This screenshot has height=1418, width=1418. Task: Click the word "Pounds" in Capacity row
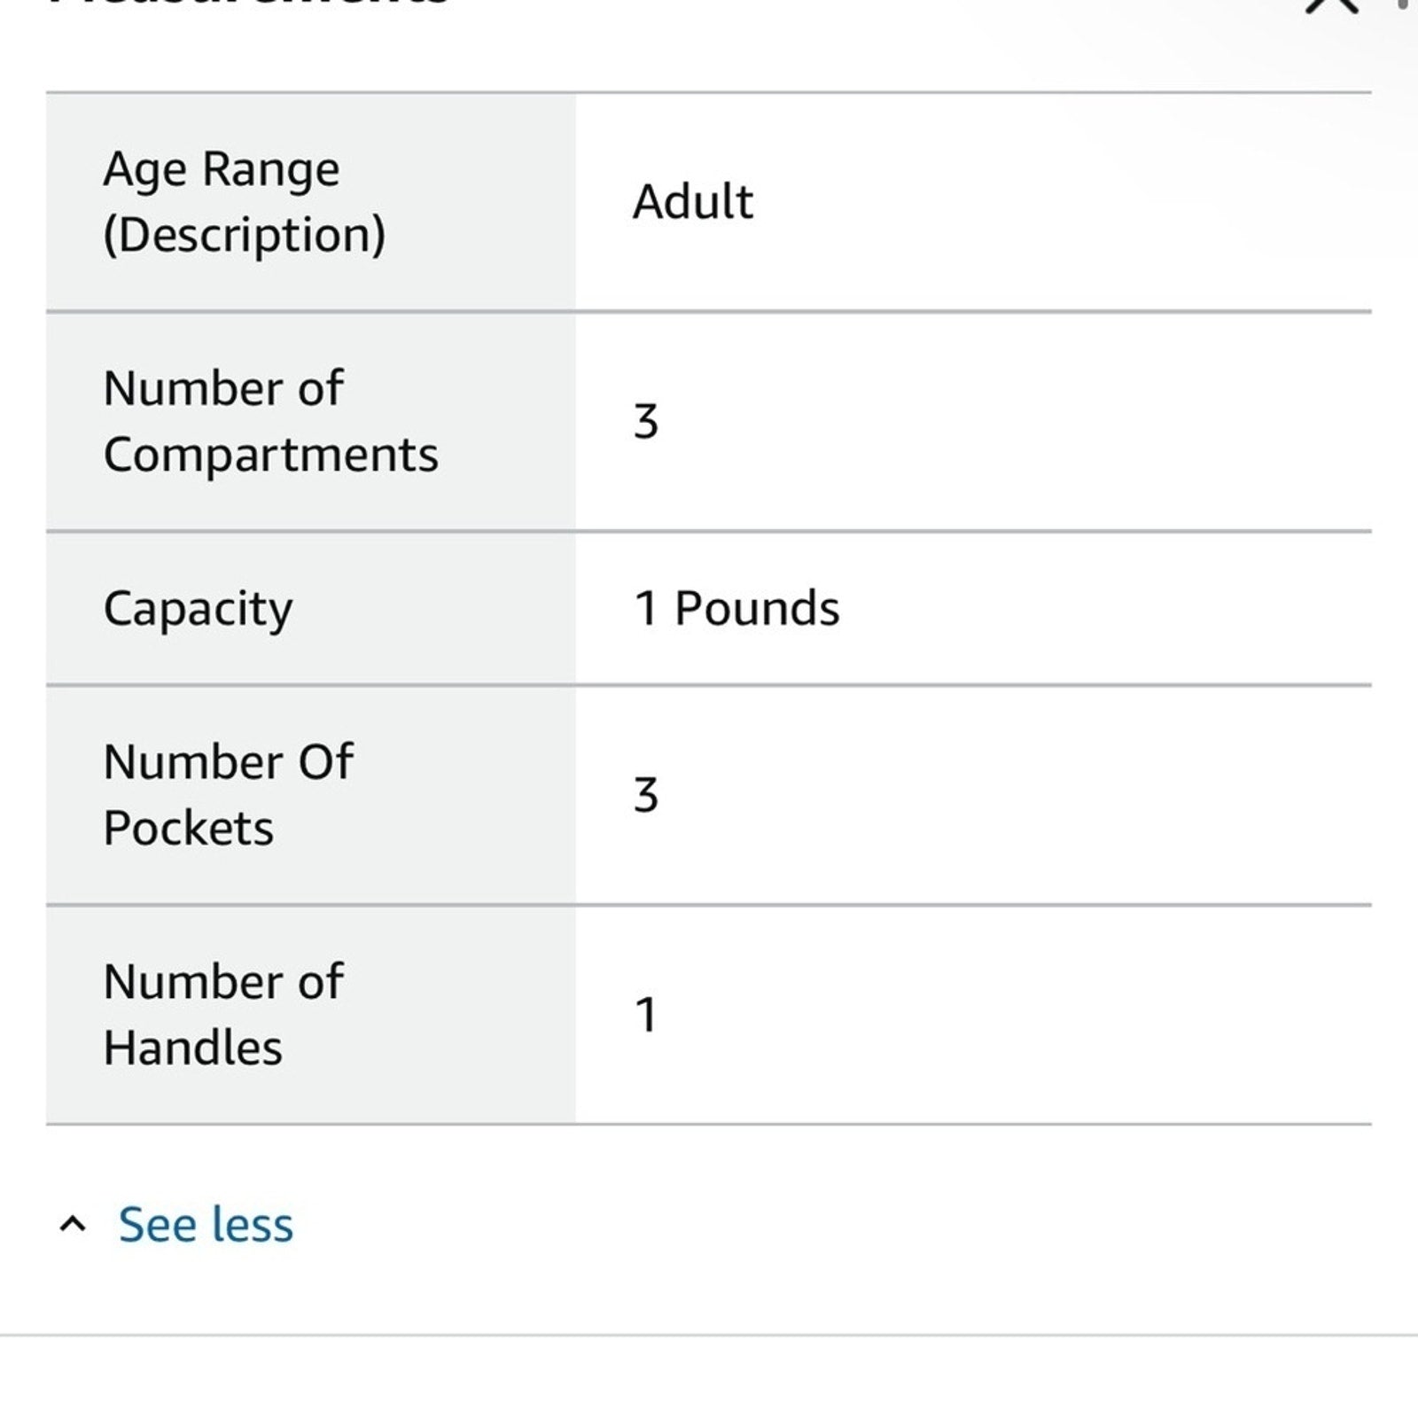(757, 609)
